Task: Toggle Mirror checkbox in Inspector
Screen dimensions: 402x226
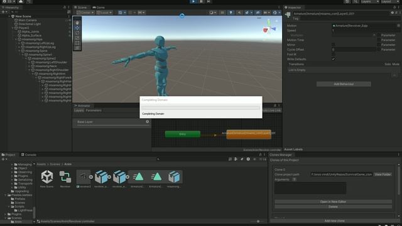Action: point(333,45)
